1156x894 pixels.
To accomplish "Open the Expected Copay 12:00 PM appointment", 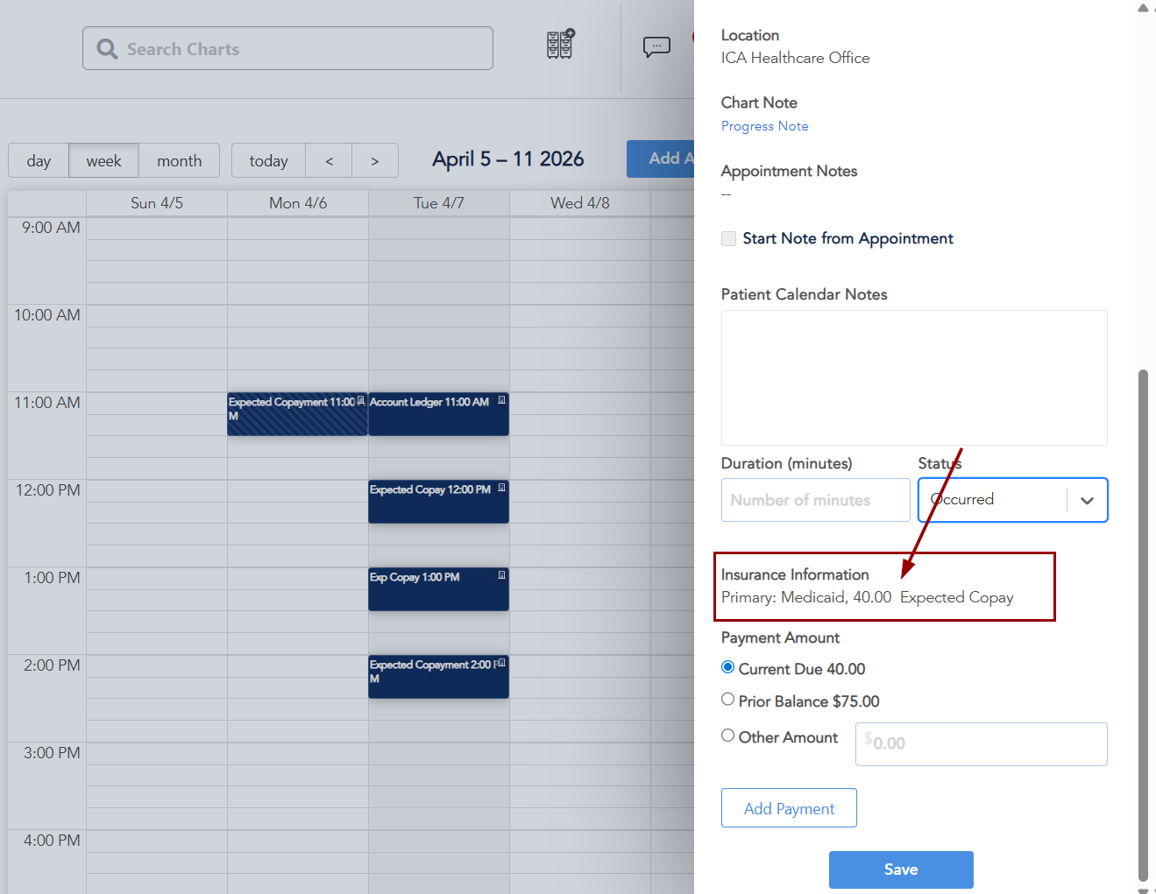I will [438, 501].
